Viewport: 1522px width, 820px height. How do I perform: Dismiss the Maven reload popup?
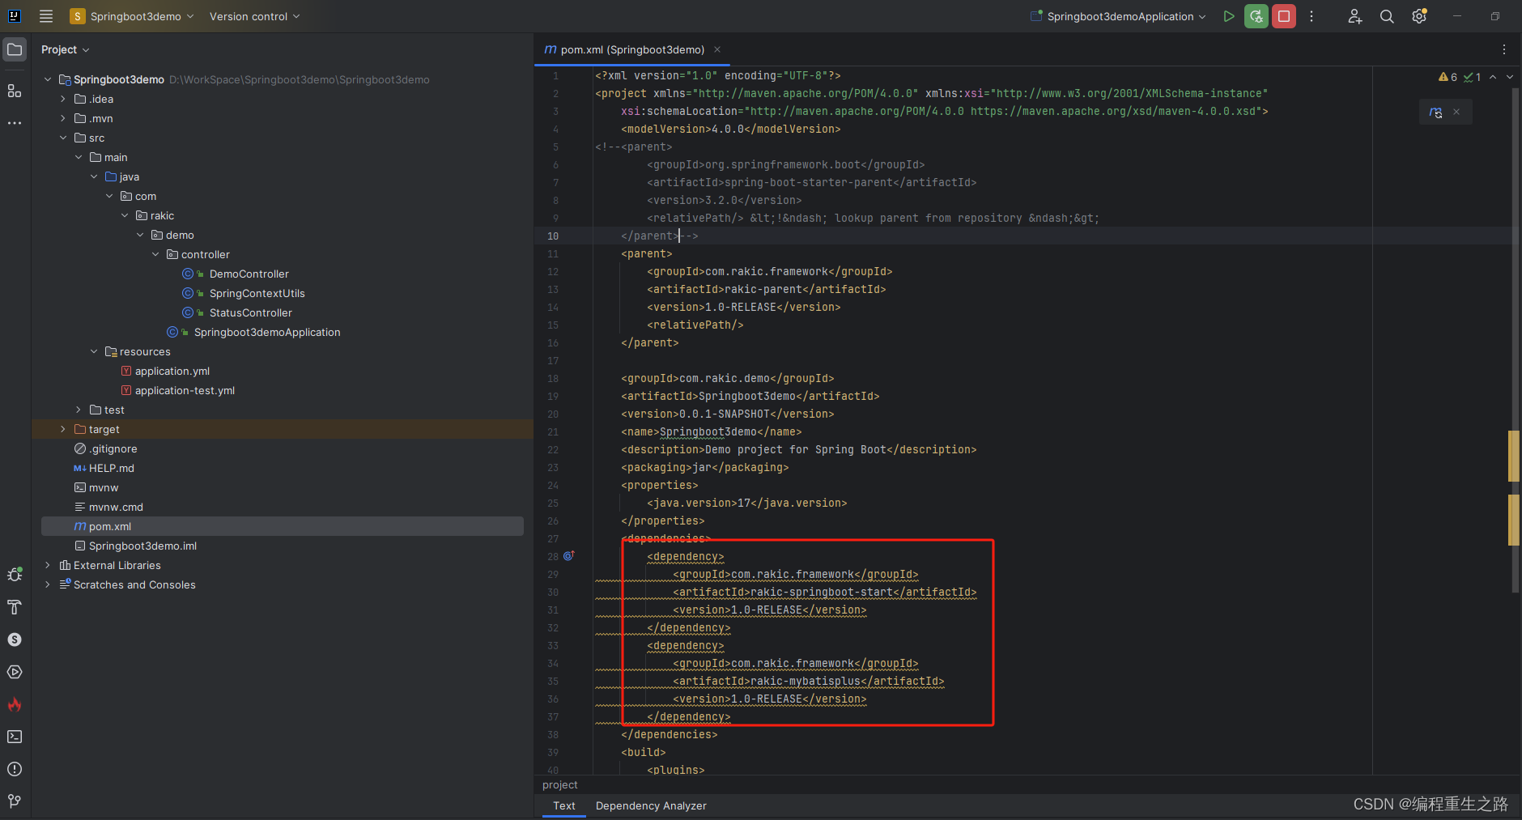pyautogui.click(x=1456, y=113)
